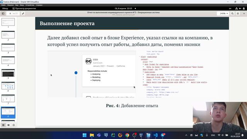The height and width of the screenshot is (139, 247).
Task: Select page 4 thumbnail in sidebar
Action: coord(8,60)
